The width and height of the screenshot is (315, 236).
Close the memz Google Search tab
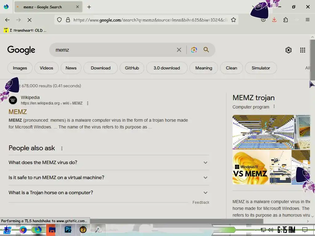[78, 7]
